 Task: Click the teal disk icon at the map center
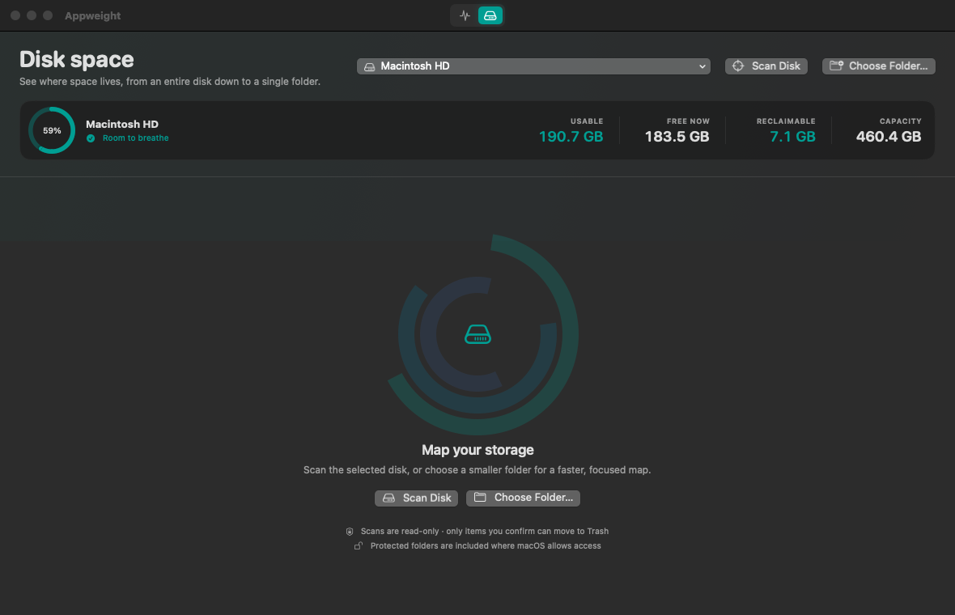coord(478,334)
